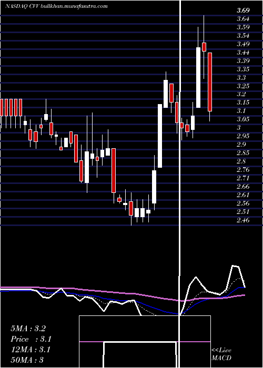Select the 3.69 price axis label
Screen dimensions: 263x368
pyautogui.click(x=243, y=11)
